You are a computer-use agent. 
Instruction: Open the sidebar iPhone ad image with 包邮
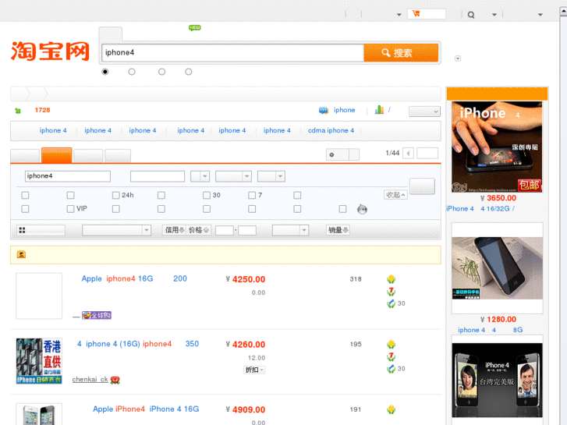pyautogui.click(x=497, y=147)
